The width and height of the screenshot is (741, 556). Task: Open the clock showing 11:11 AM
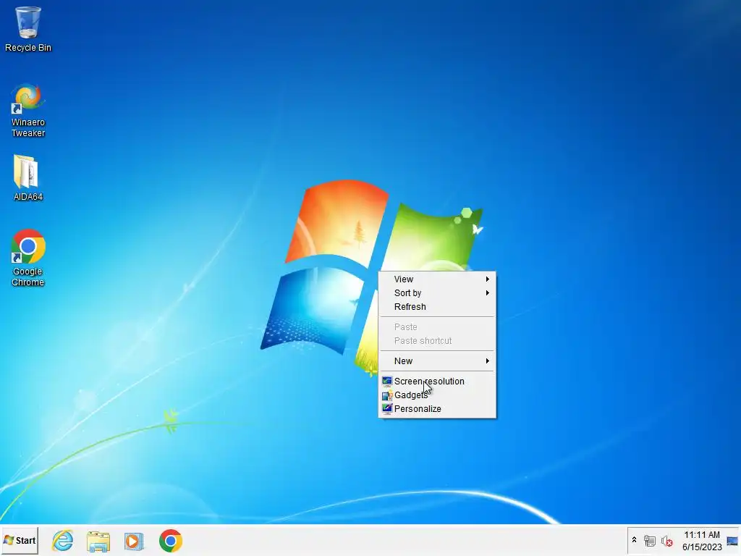pyautogui.click(x=702, y=535)
